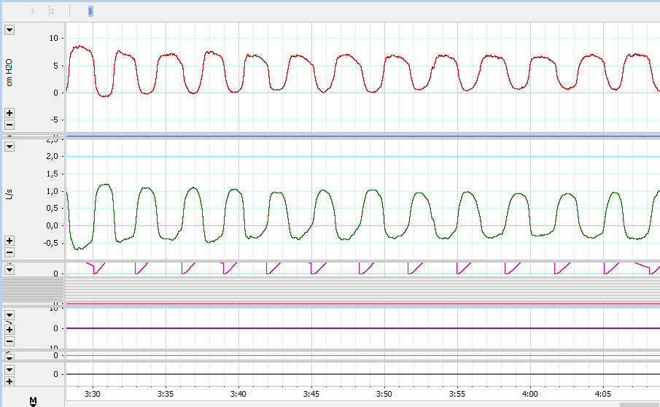Click the gray striped collapsed channels band
The height and width of the screenshot is (407, 660).
coord(362,289)
